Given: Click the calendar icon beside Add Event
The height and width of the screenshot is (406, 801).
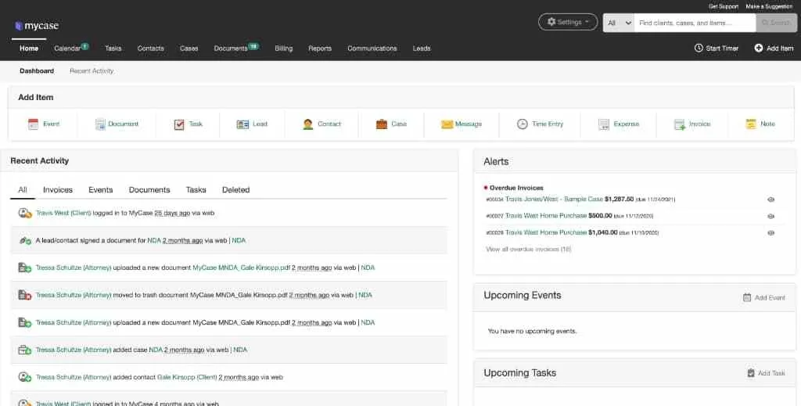Looking at the screenshot, I should (747, 297).
